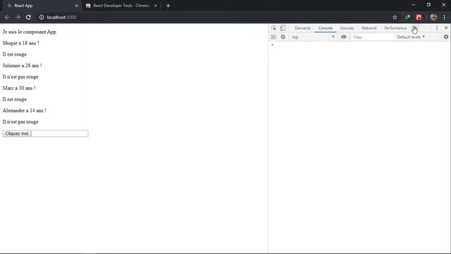Click text 'Je suis le composant App'

click(30, 32)
